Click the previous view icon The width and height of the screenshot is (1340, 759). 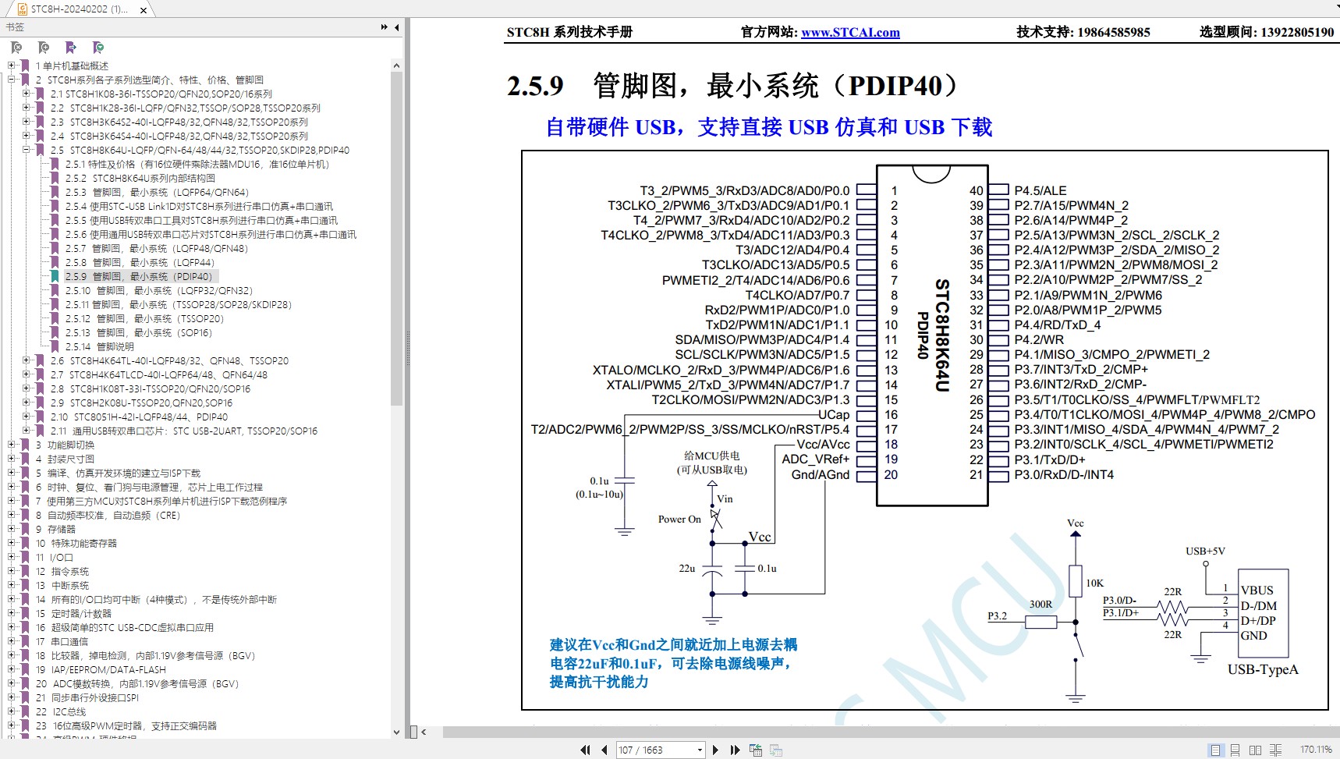click(x=755, y=750)
